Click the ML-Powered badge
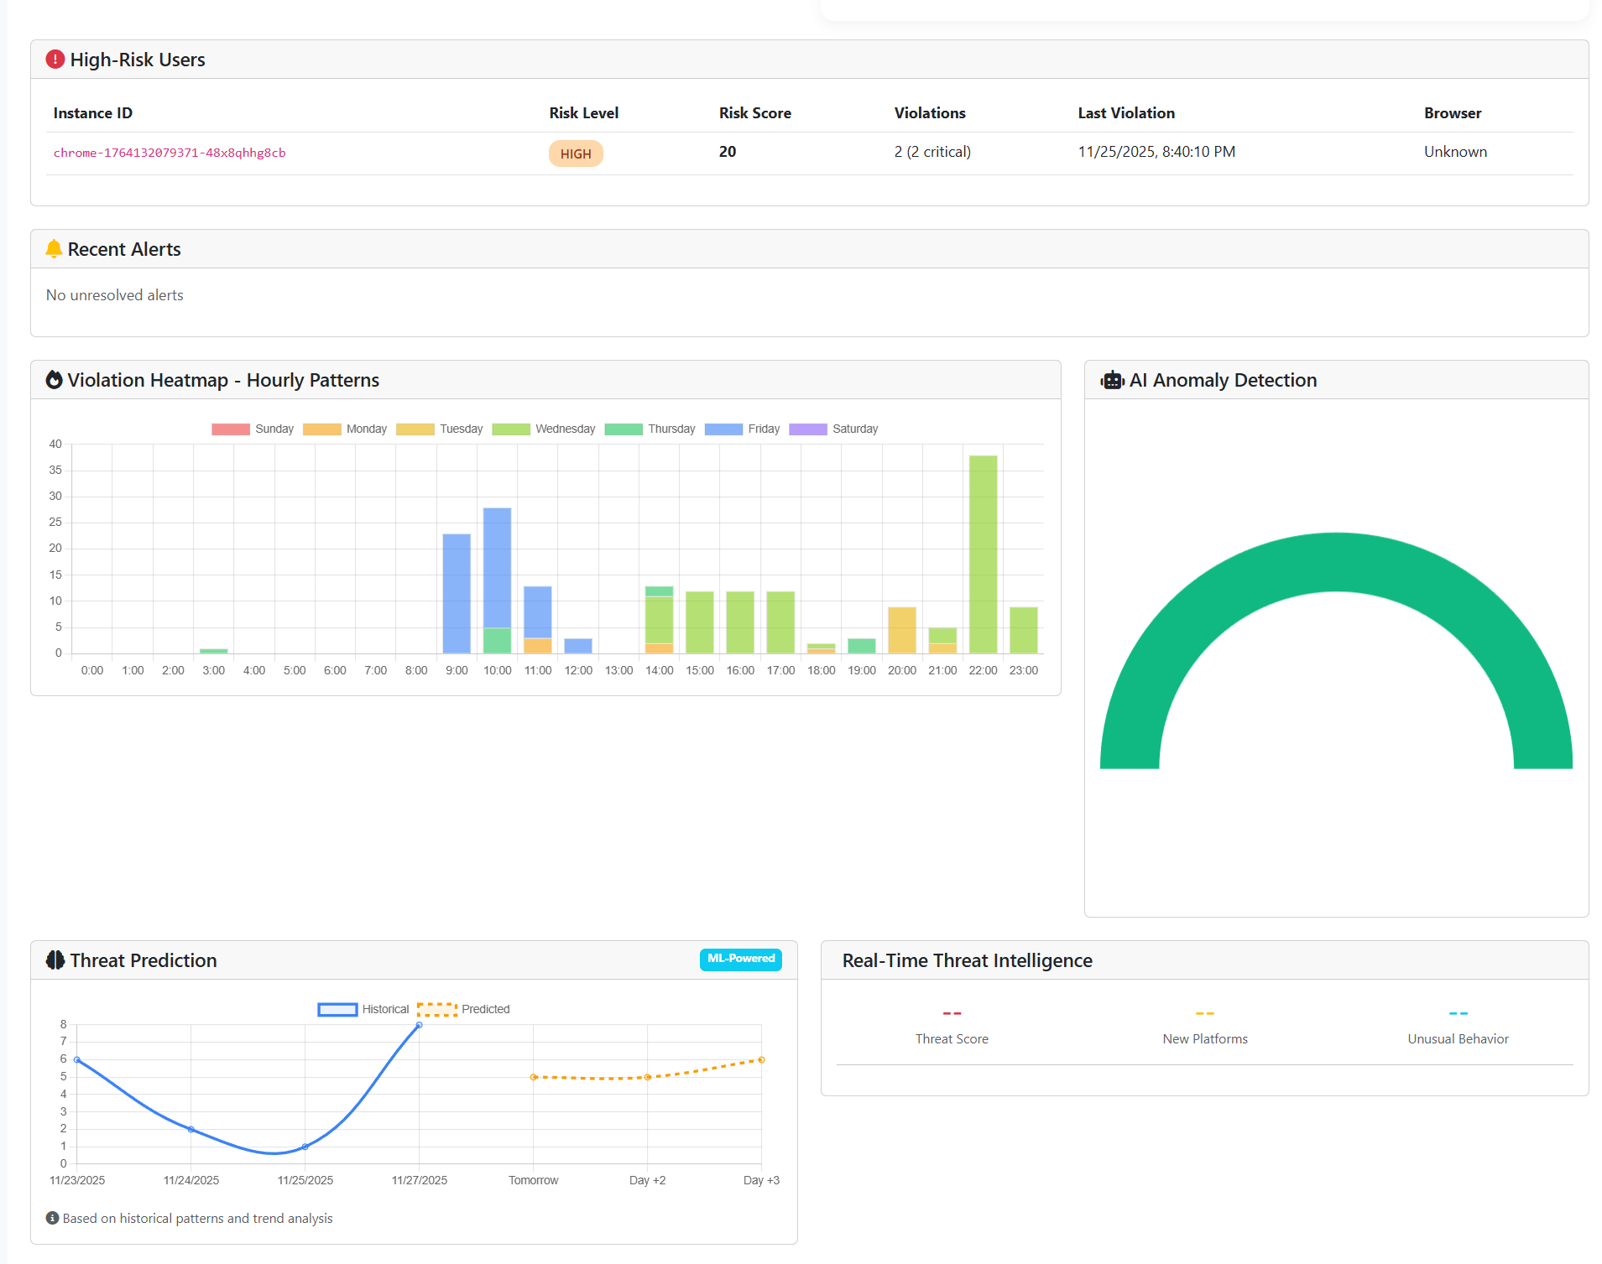This screenshot has width=1602, height=1264. [x=740, y=959]
